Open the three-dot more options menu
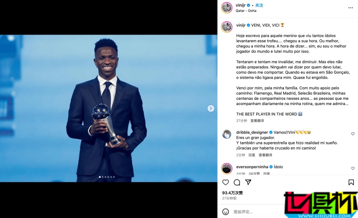This screenshot has height=218, width=358. coord(351,8)
